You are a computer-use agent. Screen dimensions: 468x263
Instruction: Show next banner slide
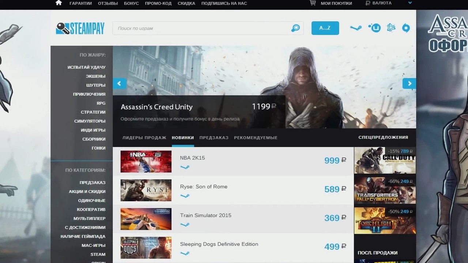(x=409, y=83)
